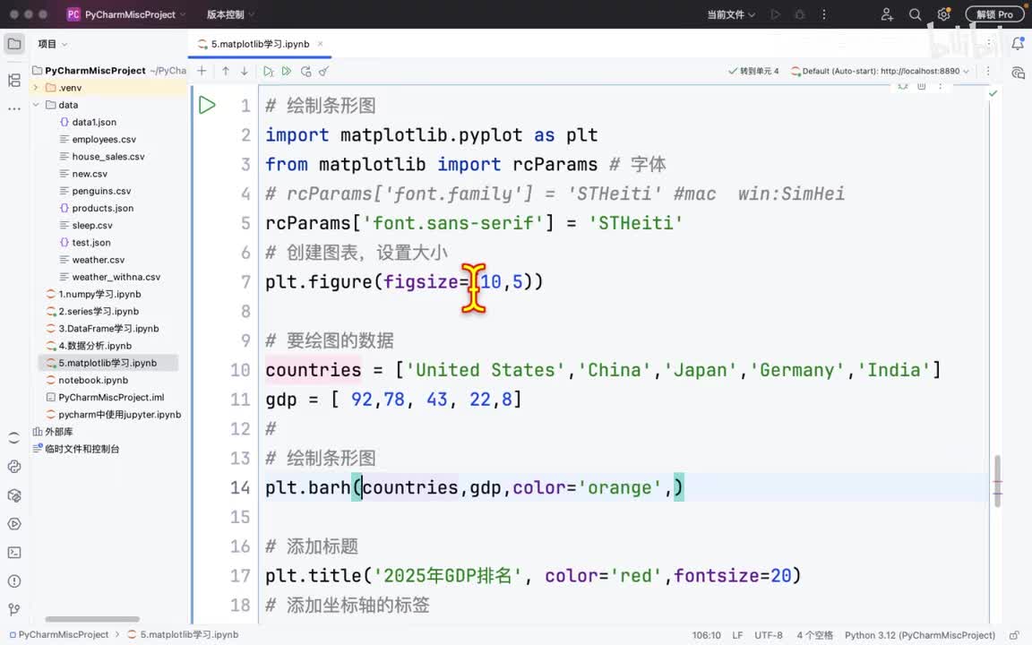1032x645 pixels.
Task: Show more tool windows ellipsis
Action: [14, 108]
